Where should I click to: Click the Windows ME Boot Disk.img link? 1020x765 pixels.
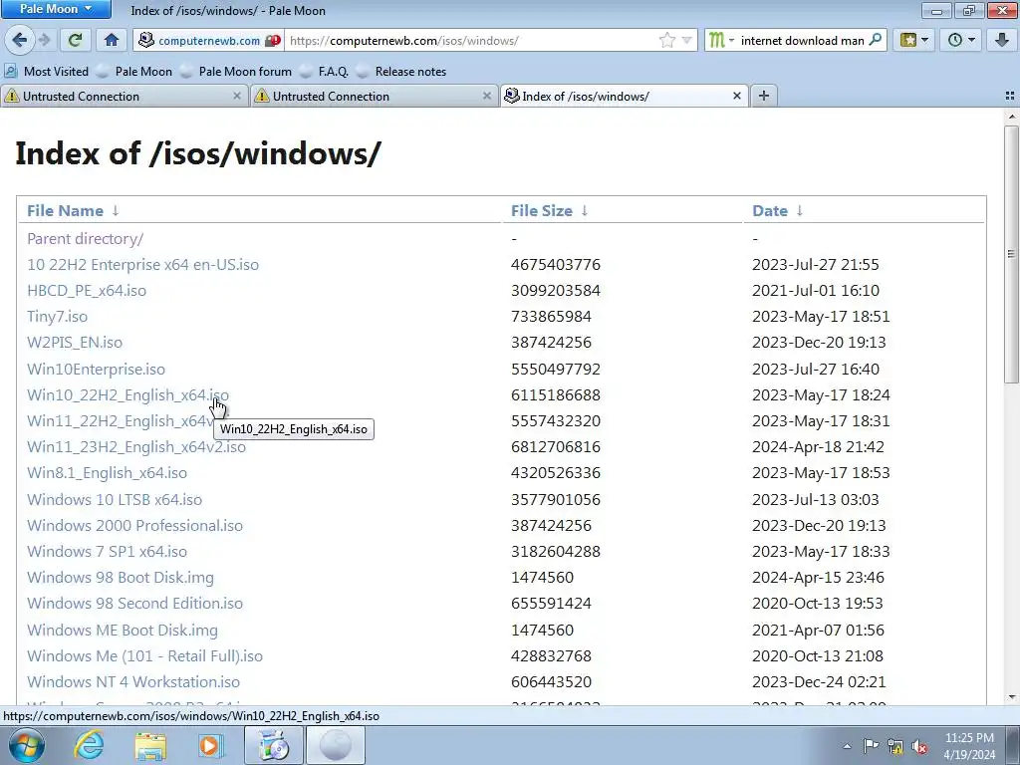tap(123, 631)
